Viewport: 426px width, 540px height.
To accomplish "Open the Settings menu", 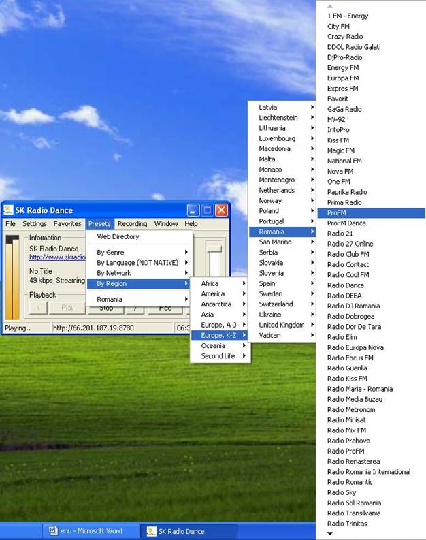I will tap(35, 224).
